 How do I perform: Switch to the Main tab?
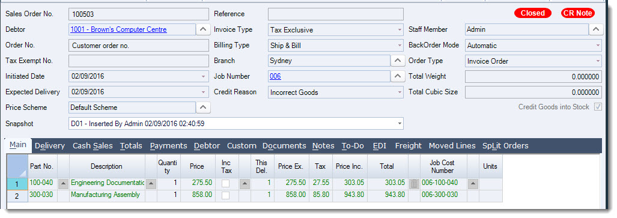[18, 145]
